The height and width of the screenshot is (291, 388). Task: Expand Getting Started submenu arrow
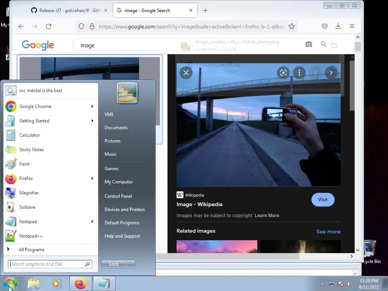click(92, 121)
